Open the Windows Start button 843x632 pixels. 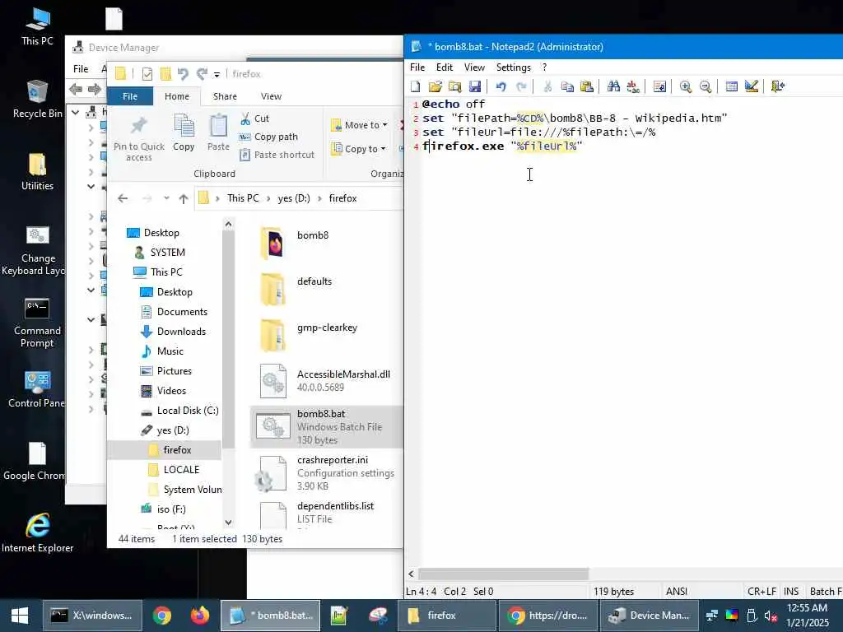(x=20, y=616)
